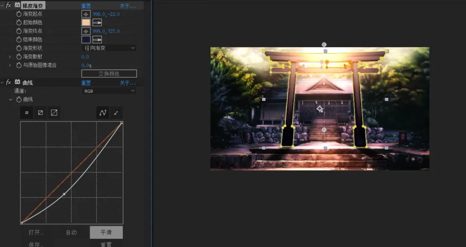Click the layer anchor point in the preview
The height and width of the screenshot is (247, 466).
319,109
